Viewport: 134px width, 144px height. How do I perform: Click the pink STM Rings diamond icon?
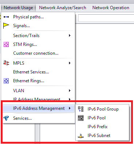click(x=6, y=44)
